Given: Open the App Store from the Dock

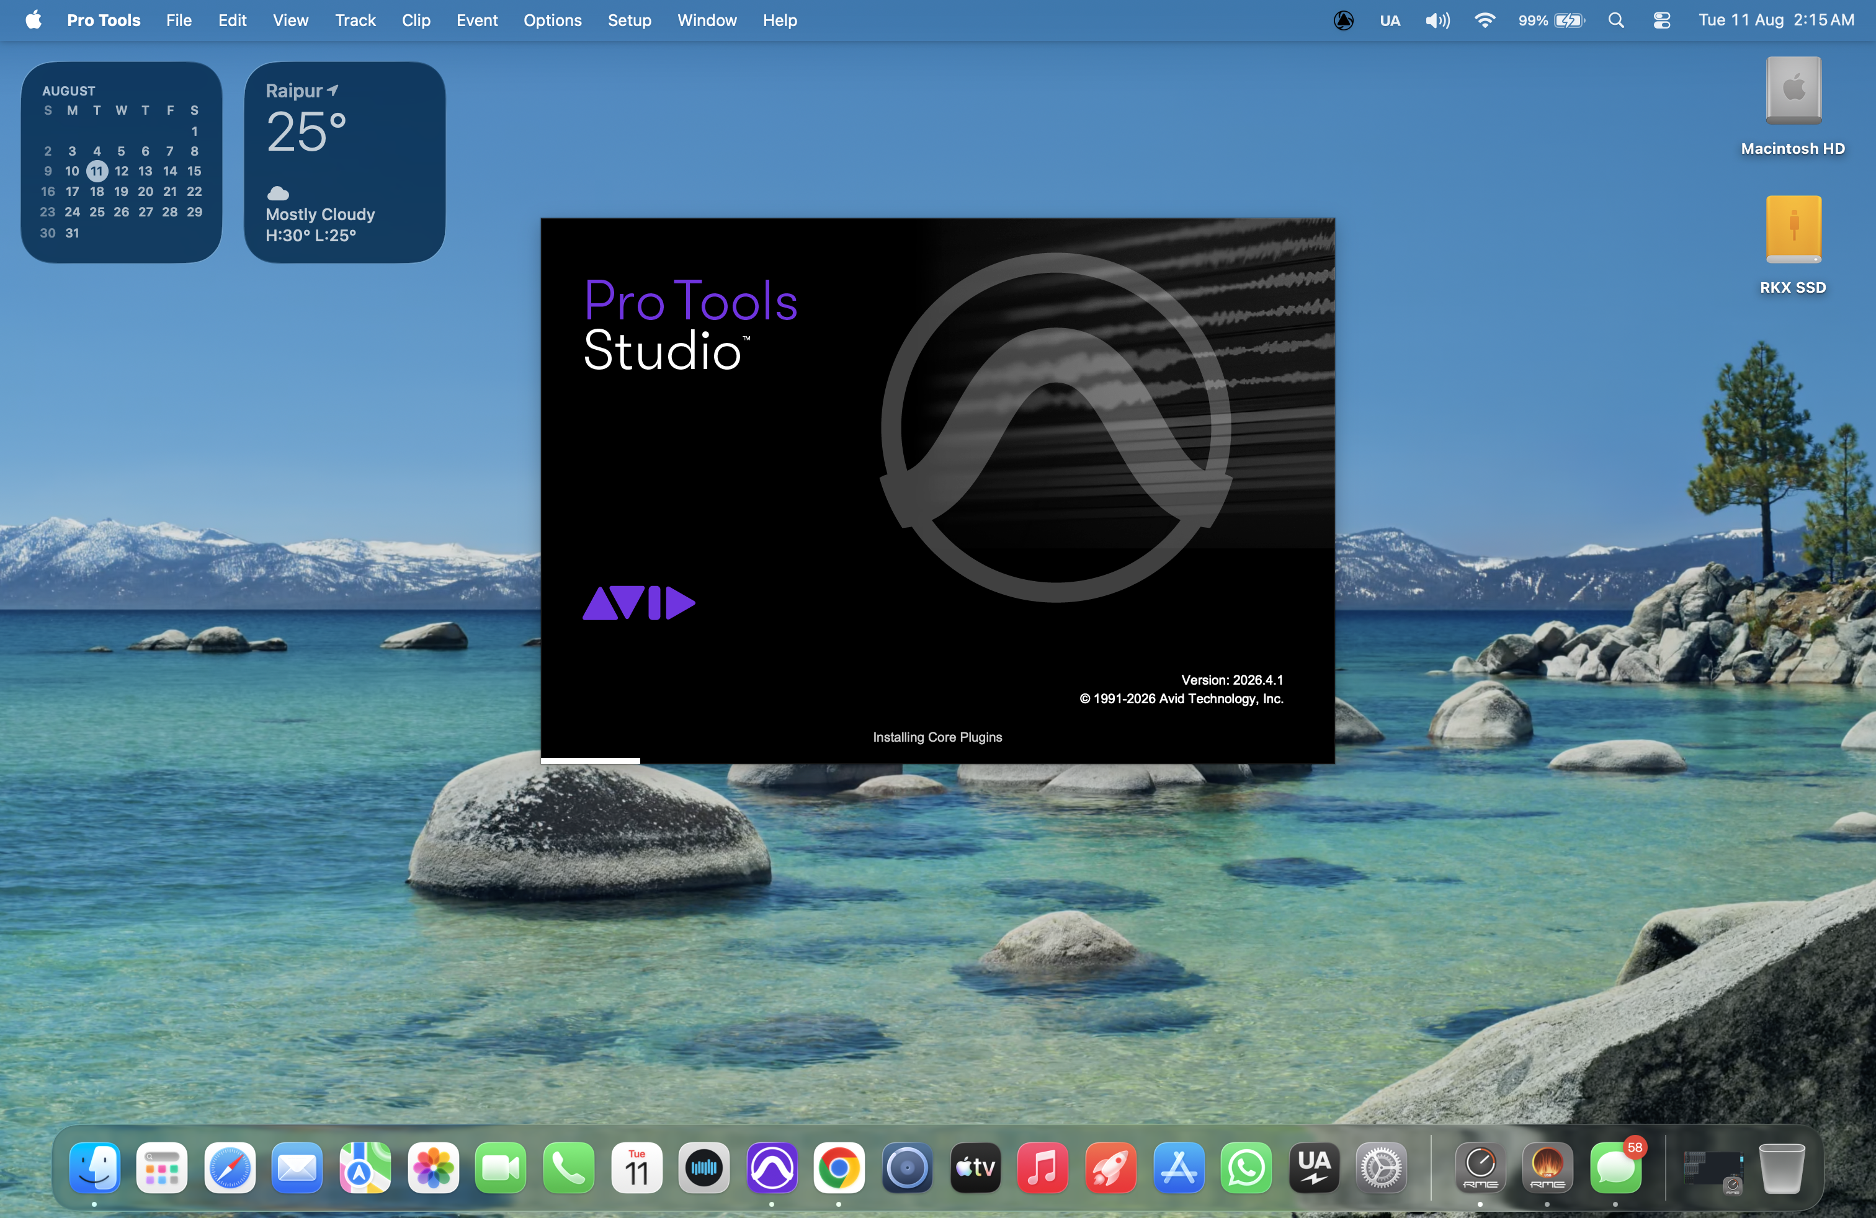Looking at the screenshot, I should 1179,1168.
